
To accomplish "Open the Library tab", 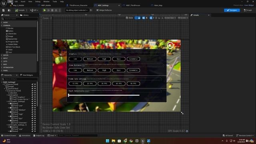I will pos(24,15).
